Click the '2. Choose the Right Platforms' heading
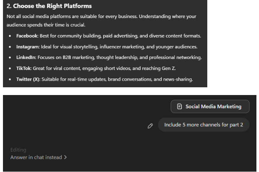The image size is (259, 172). click(x=49, y=6)
